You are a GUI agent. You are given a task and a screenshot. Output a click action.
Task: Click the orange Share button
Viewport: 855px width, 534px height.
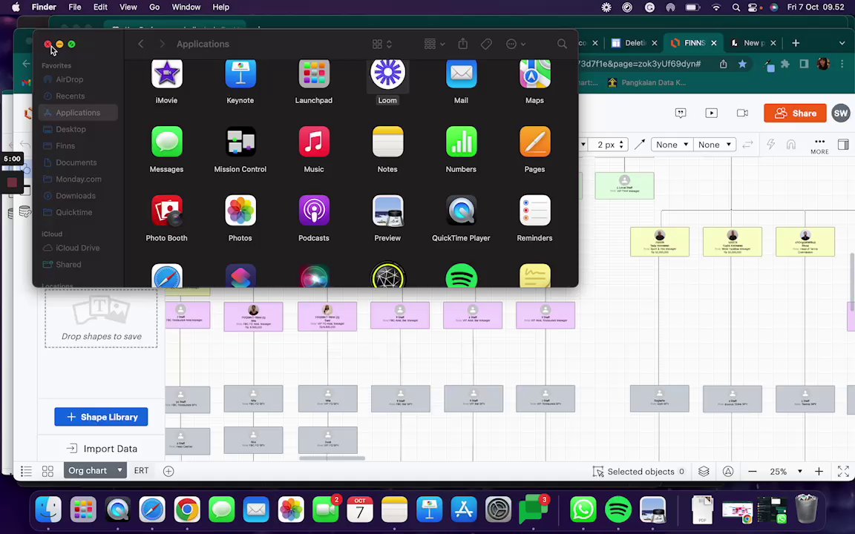pyautogui.click(x=795, y=113)
